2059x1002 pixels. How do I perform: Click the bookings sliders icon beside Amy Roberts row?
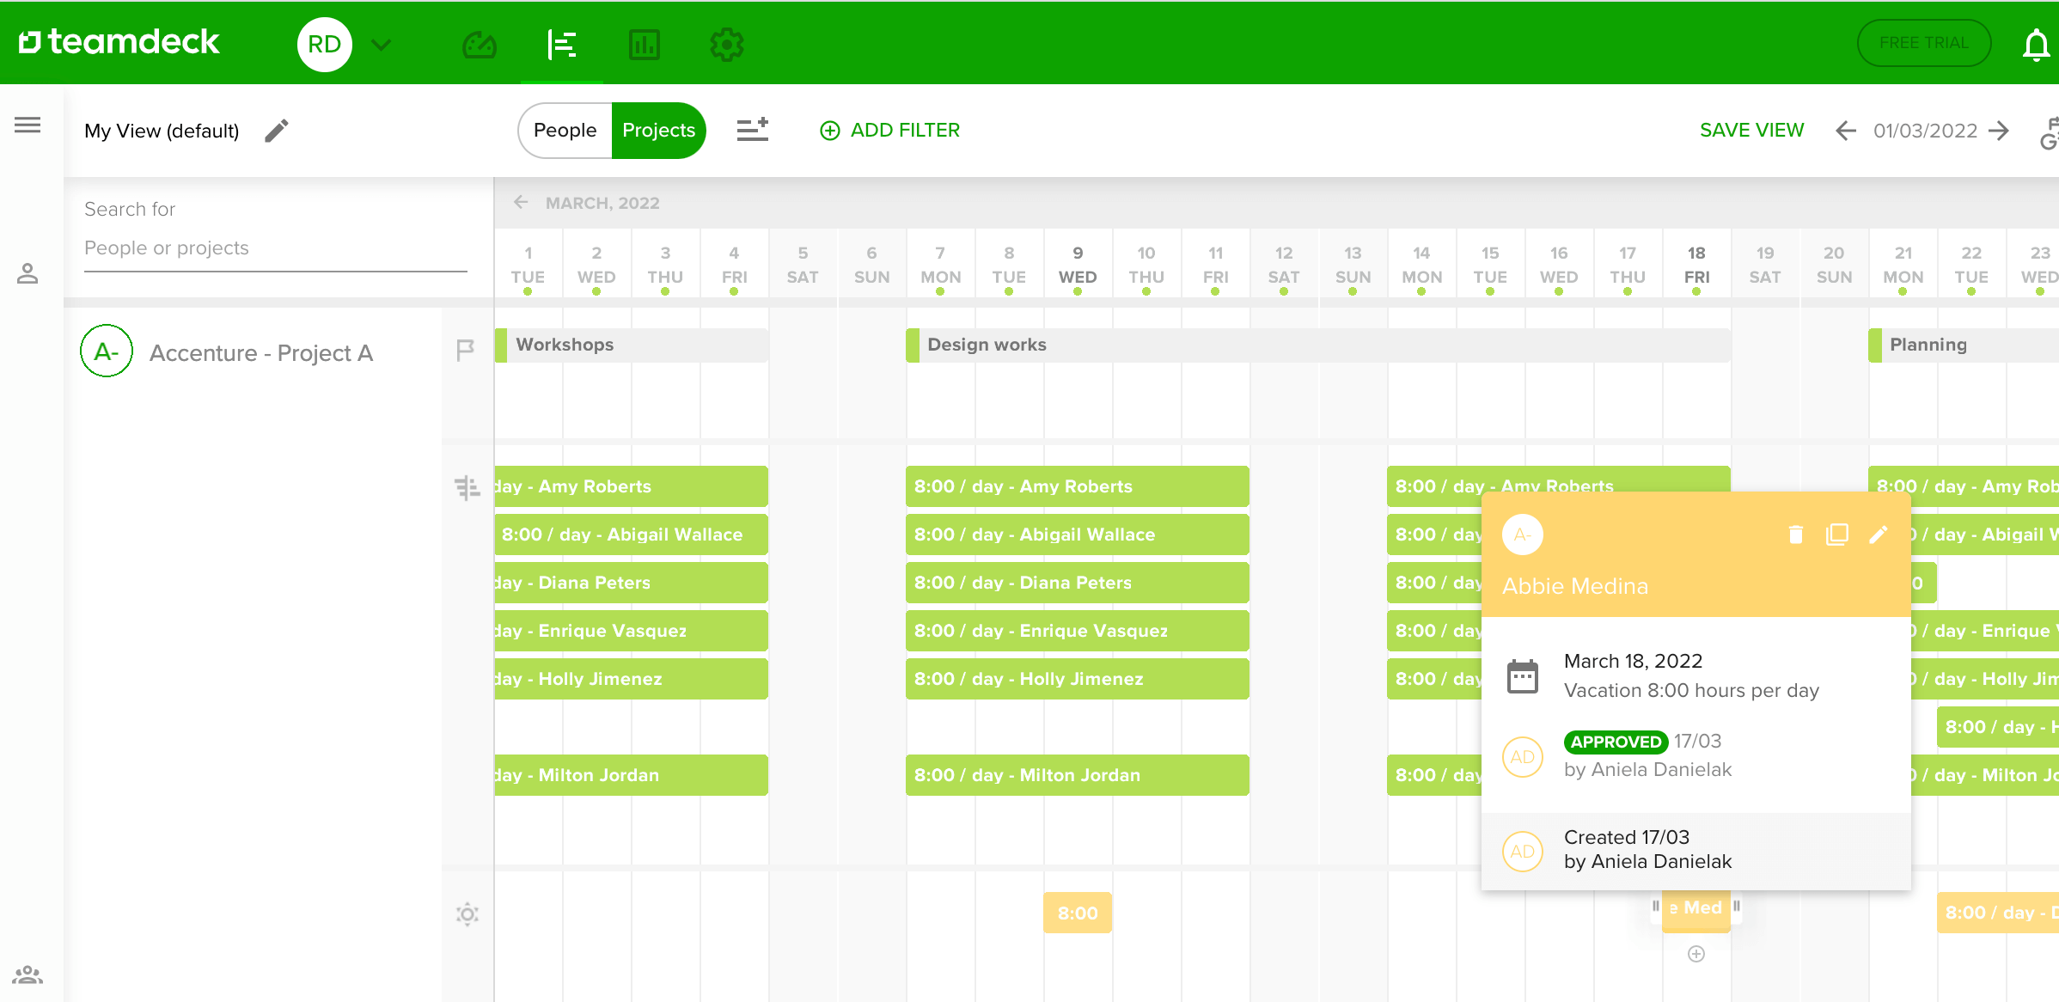[467, 488]
